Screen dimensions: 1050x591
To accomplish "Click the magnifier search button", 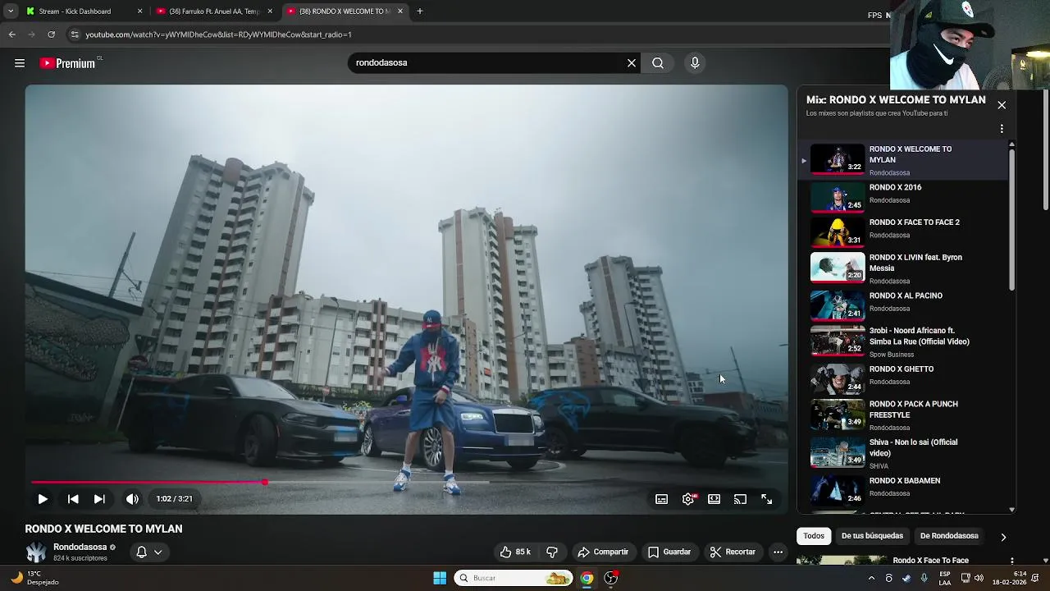I will (x=658, y=62).
